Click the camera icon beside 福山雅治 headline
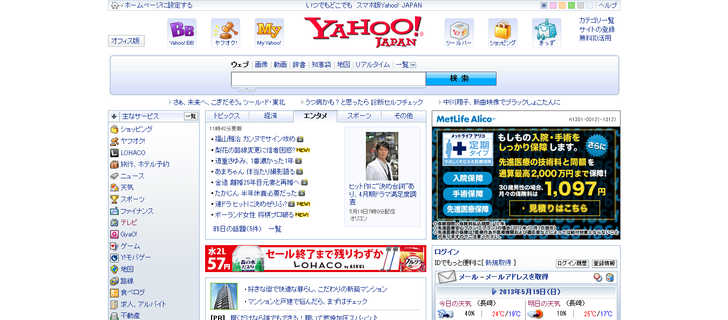Screen dimensions: 728x320 [300, 139]
